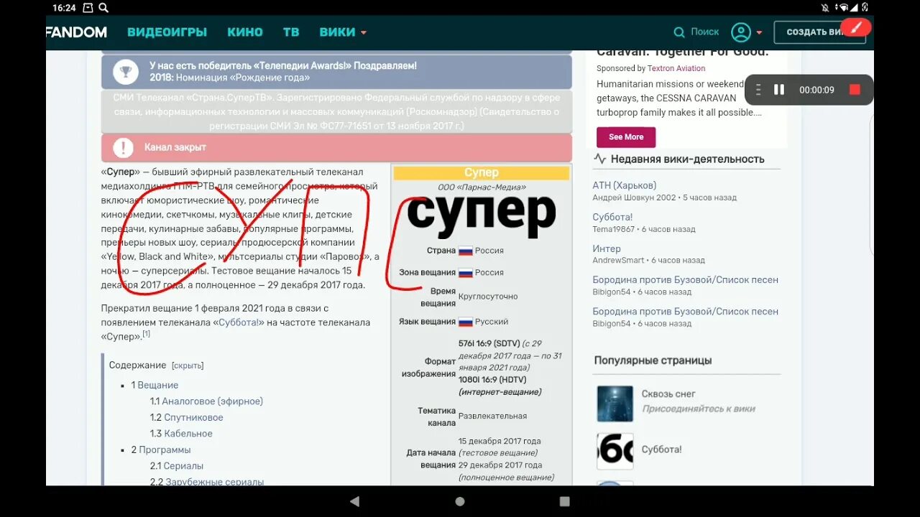Viewport: 920px width, 517px height.
Task: Open the Суббота! popular page thumbnail
Action: pyautogui.click(x=615, y=451)
